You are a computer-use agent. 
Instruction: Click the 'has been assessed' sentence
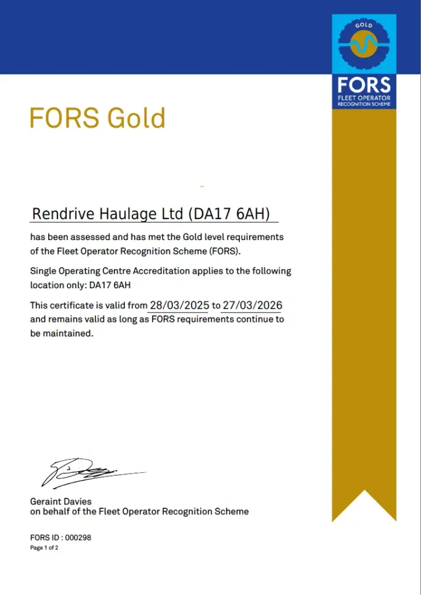coord(157,237)
